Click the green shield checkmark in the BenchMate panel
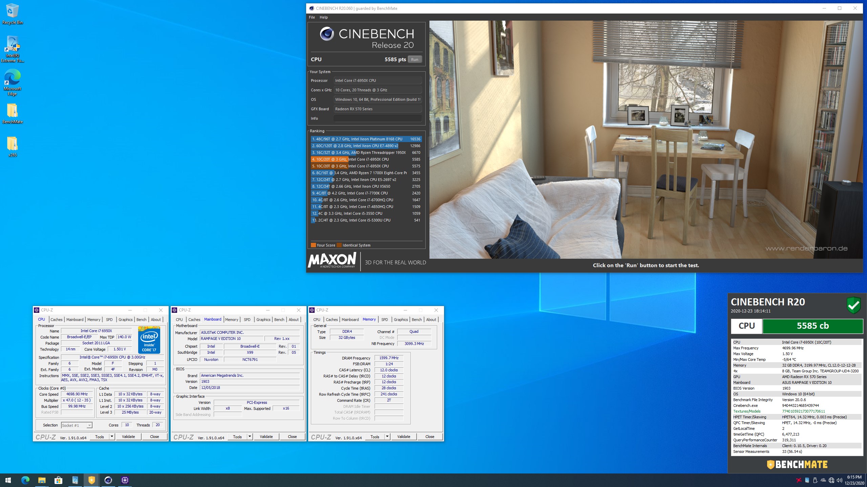 pyautogui.click(x=853, y=305)
